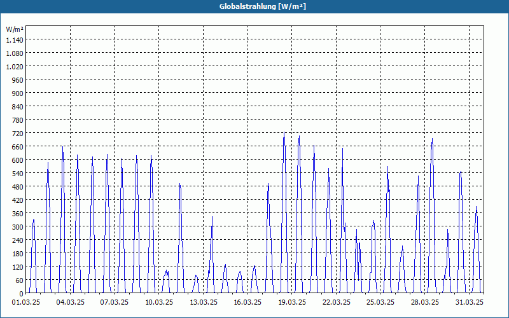This screenshot has height=318, width=509.
Task: Click the 04.03.25 date label
Action: click(70, 302)
